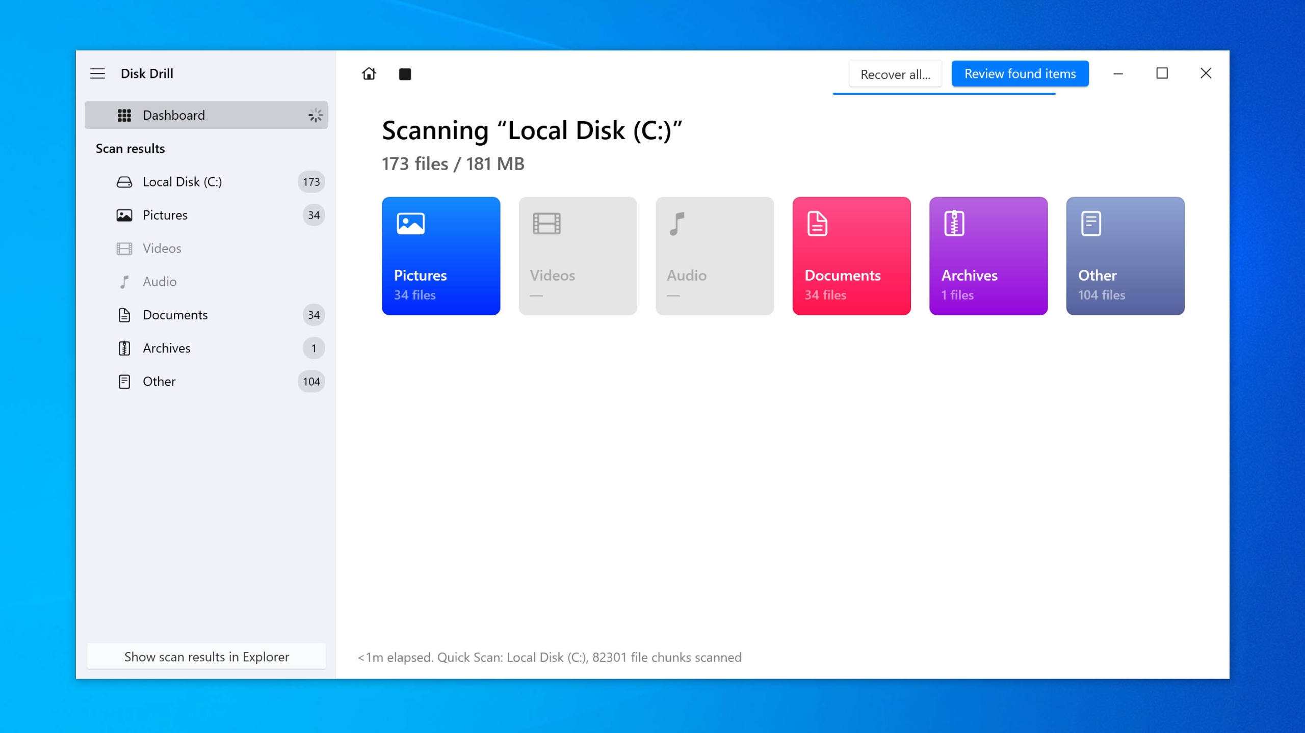Select Dashboard in the sidebar
This screenshot has width=1305, height=733.
[x=206, y=115]
